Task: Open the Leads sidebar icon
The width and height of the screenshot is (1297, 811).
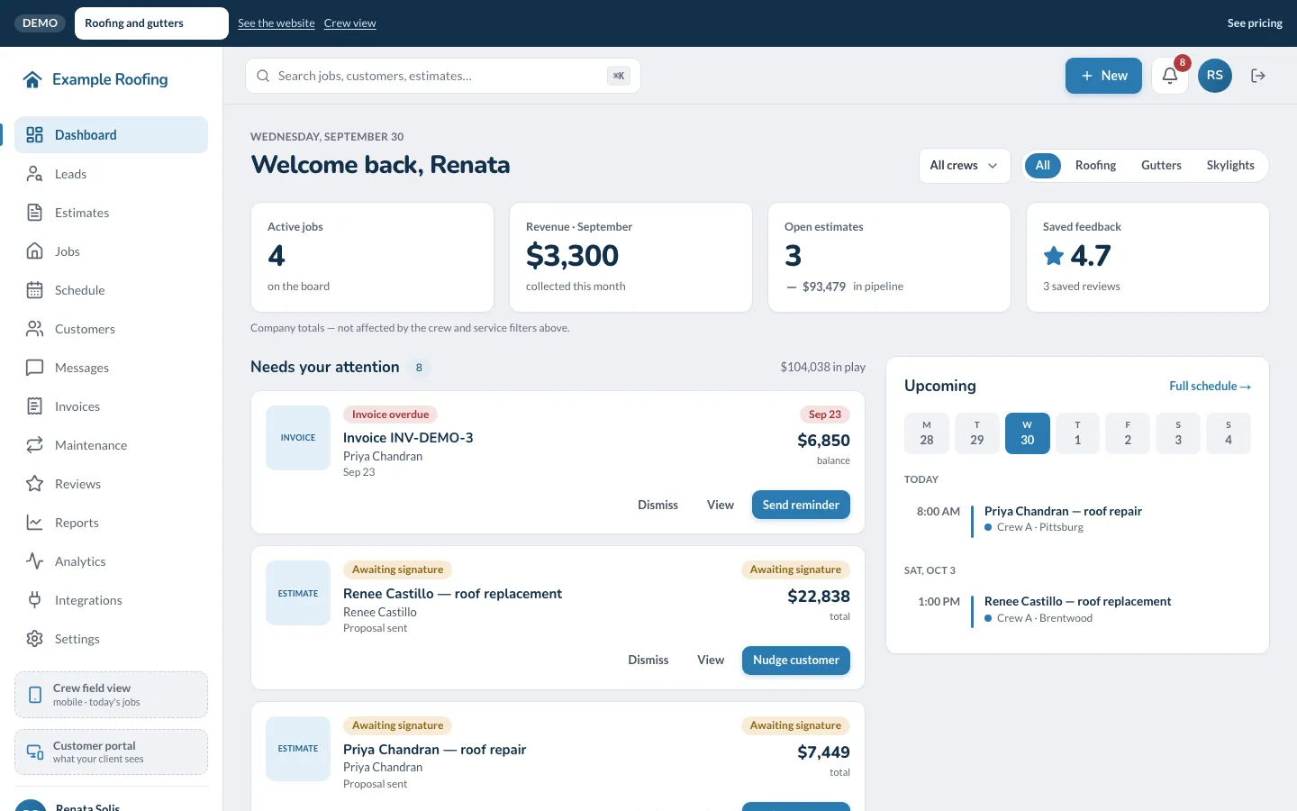Action: click(35, 174)
